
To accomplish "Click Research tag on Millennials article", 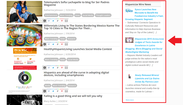I will click(71, 39).
